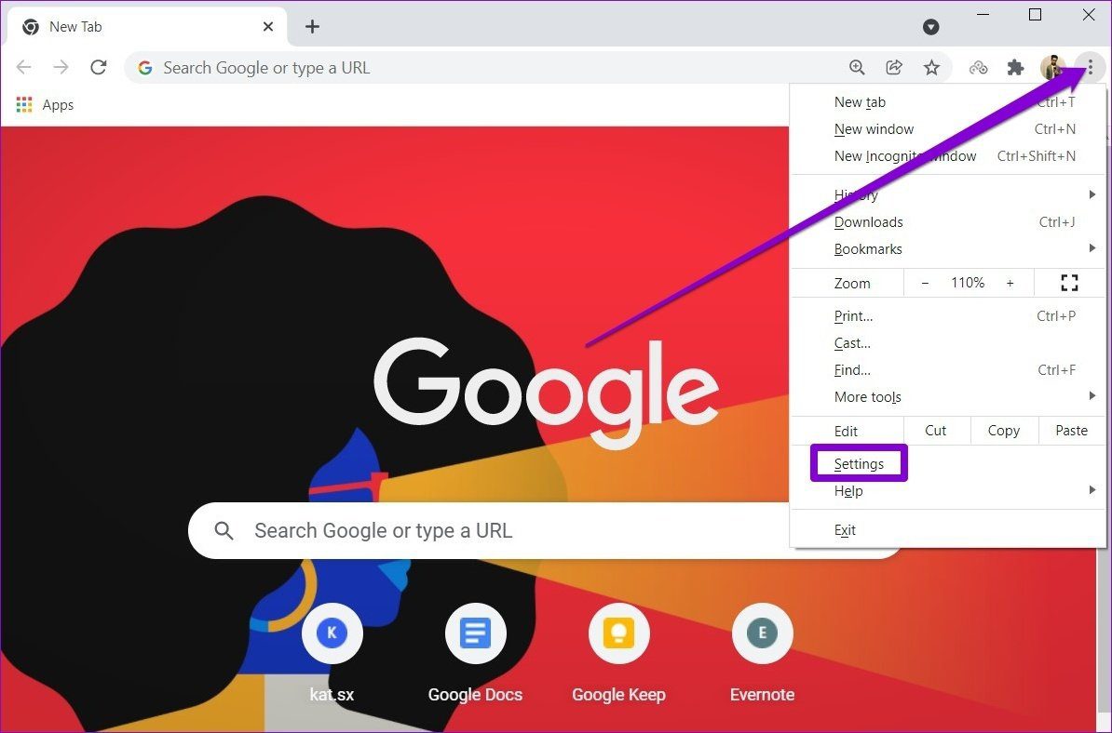Open the zoom magnifier icon in address bar

857,67
